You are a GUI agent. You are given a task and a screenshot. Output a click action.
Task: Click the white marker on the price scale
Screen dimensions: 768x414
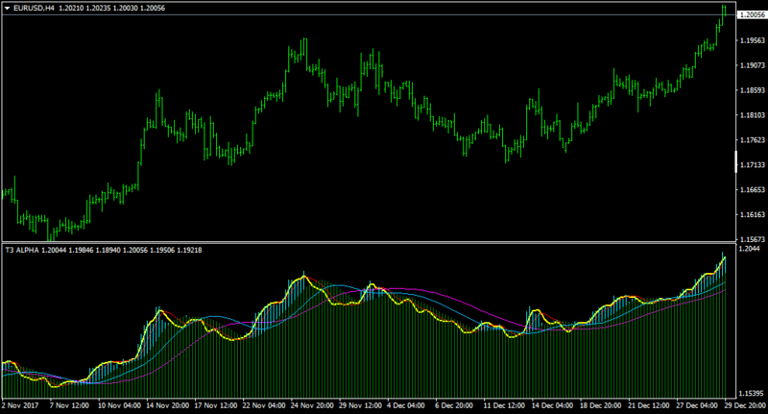click(735, 161)
